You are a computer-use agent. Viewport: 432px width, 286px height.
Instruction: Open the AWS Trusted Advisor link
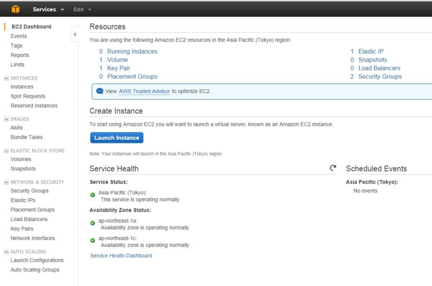[x=144, y=91]
